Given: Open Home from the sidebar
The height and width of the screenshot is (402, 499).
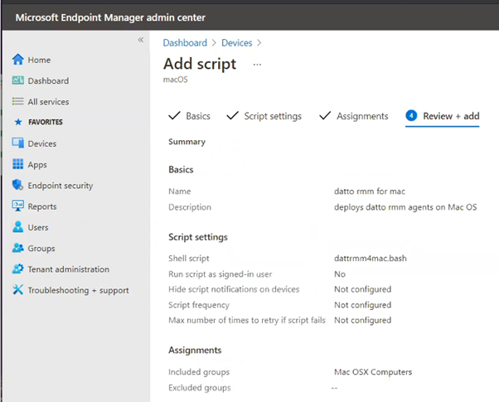Looking at the screenshot, I should [x=39, y=60].
